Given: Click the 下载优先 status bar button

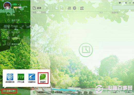Looking at the screenshot, I should coord(38,92).
